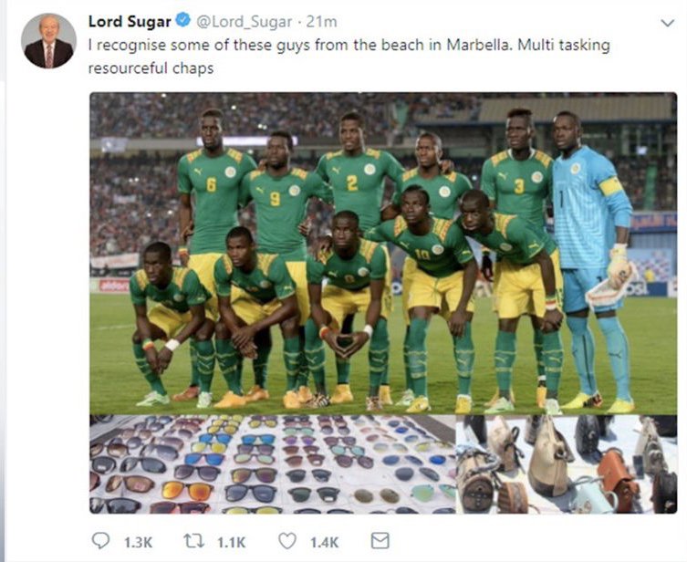Like the tweet with the heart icon
Screen dimensions: 687x562
290,542
